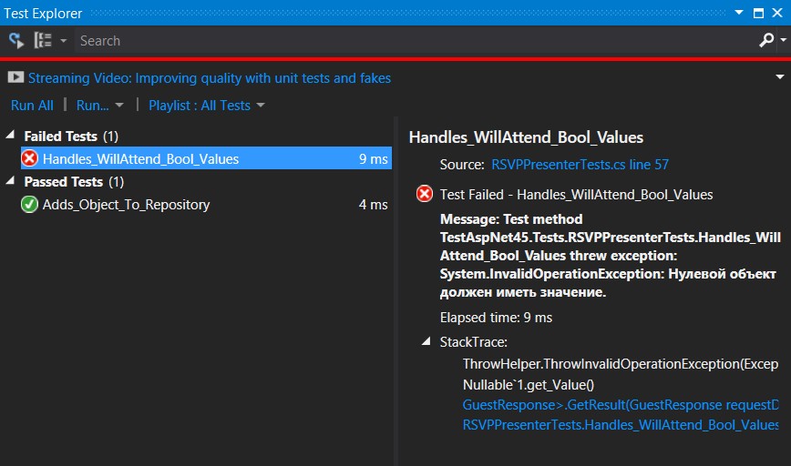Open the Run... dropdown
The width and height of the screenshot is (791, 466).
[x=99, y=106]
